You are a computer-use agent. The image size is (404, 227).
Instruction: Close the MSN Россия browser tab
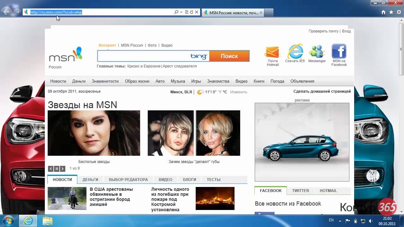click(261, 13)
